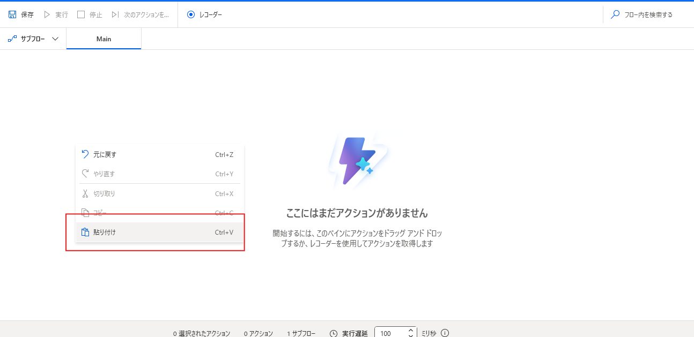694x337 pixels.
Task: Click the lightning bolt illustration
Action: click(358, 160)
